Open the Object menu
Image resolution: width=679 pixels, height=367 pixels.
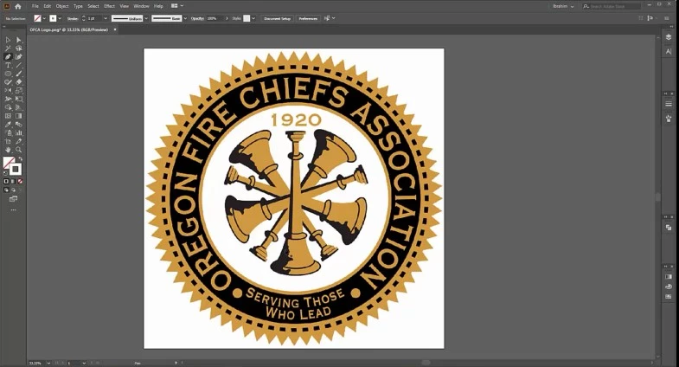point(62,7)
